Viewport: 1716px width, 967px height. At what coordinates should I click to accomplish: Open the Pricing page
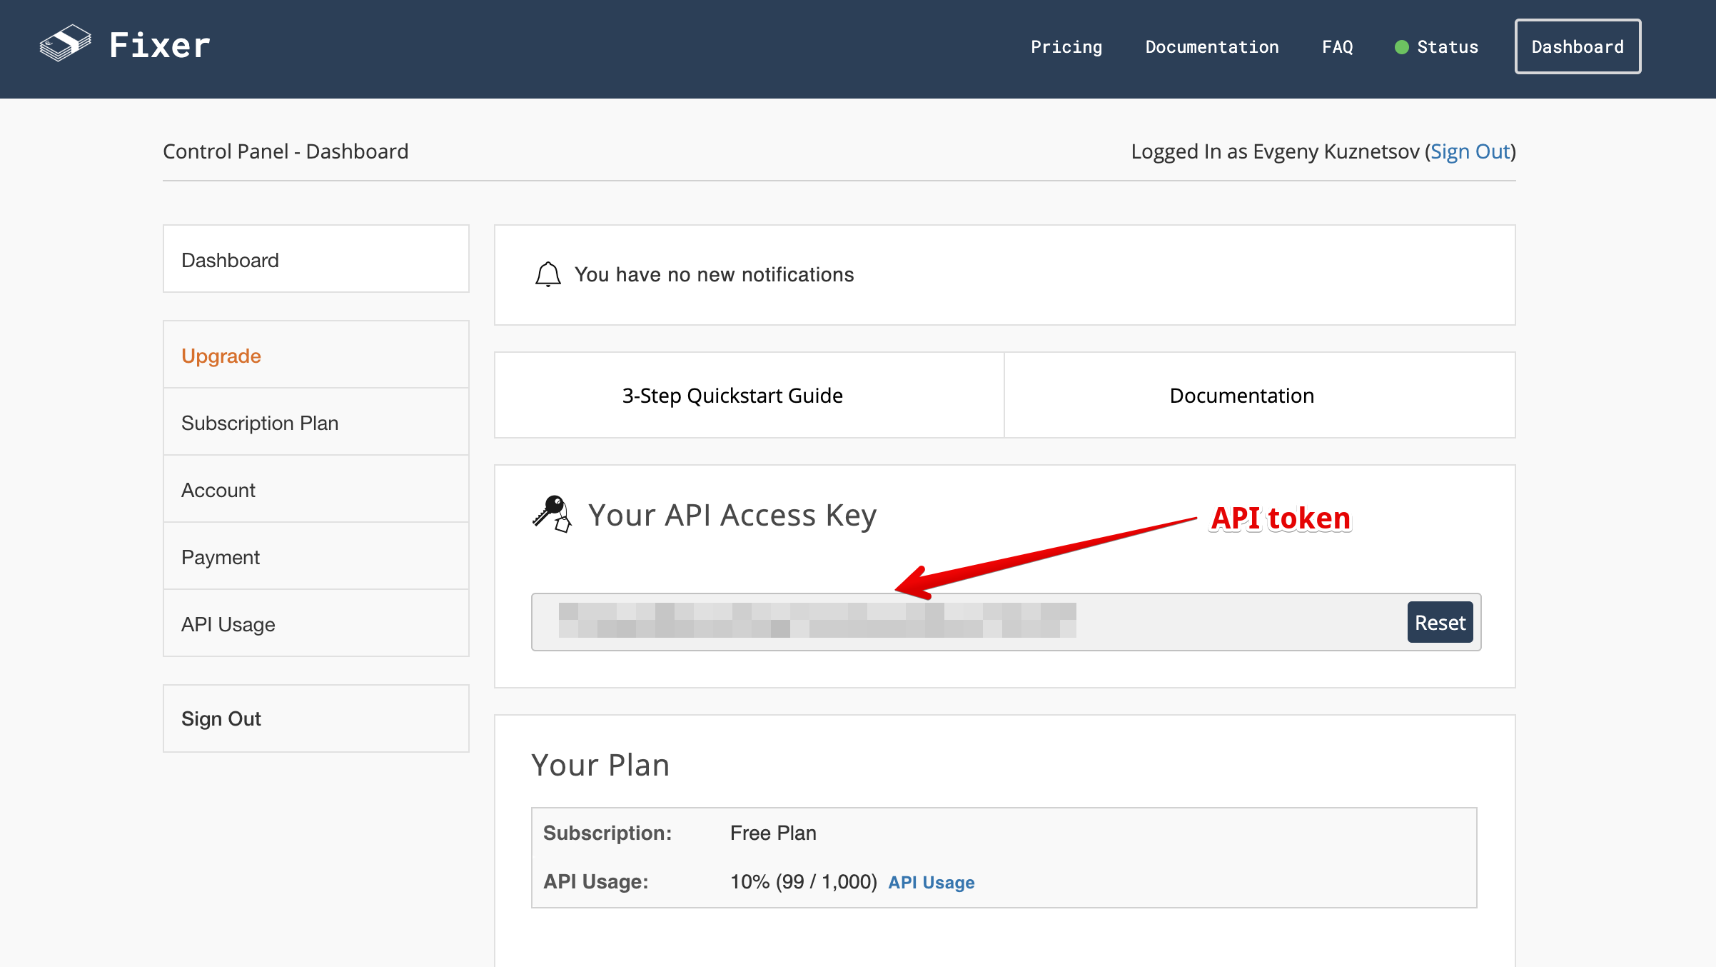1066,47
